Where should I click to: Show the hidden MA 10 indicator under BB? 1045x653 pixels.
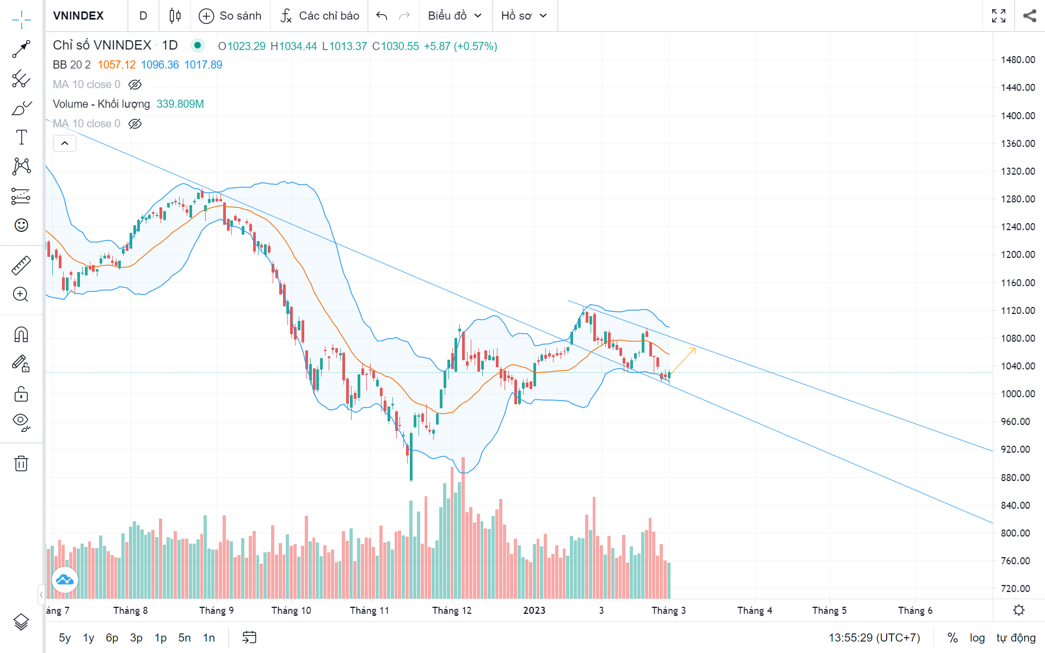135,84
